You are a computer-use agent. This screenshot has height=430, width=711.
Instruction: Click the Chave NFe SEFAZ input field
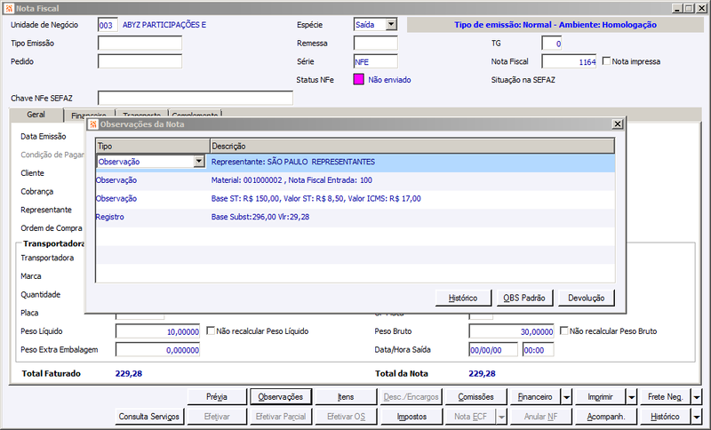(x=196, y=98)
